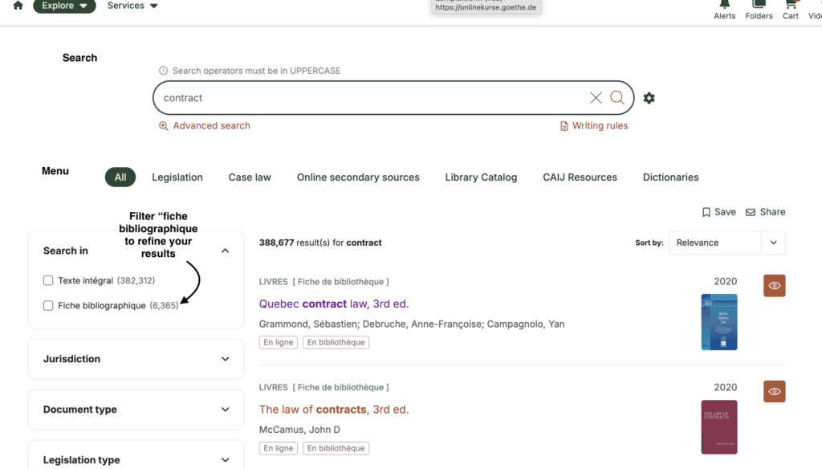Click the home icon in top navigation
This screenshot has height=469, width=822.
coord(18,6)
